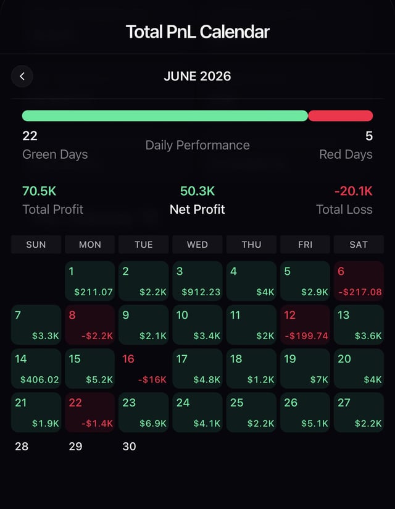Open June 2 day cell
The width and height of the screenshot is (395, 509).
pyautogui.click(x=144, y=281)
